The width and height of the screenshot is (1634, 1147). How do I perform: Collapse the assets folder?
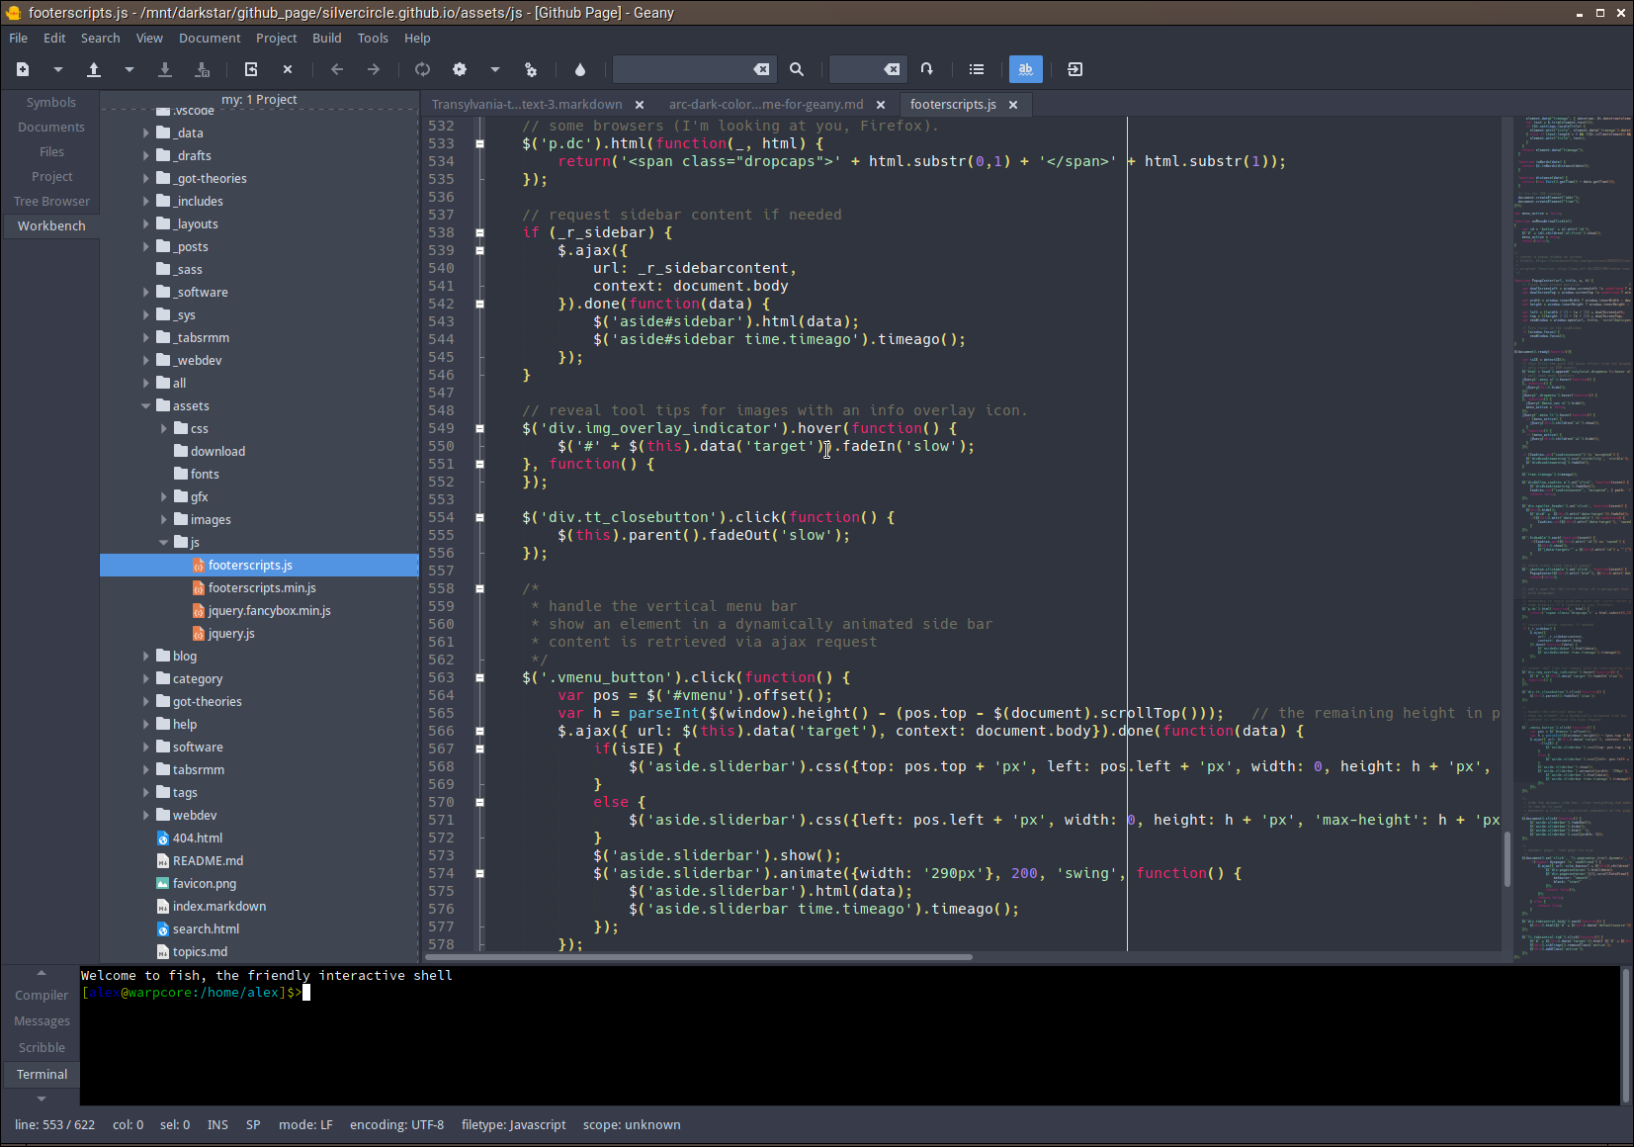click(146, 405)
